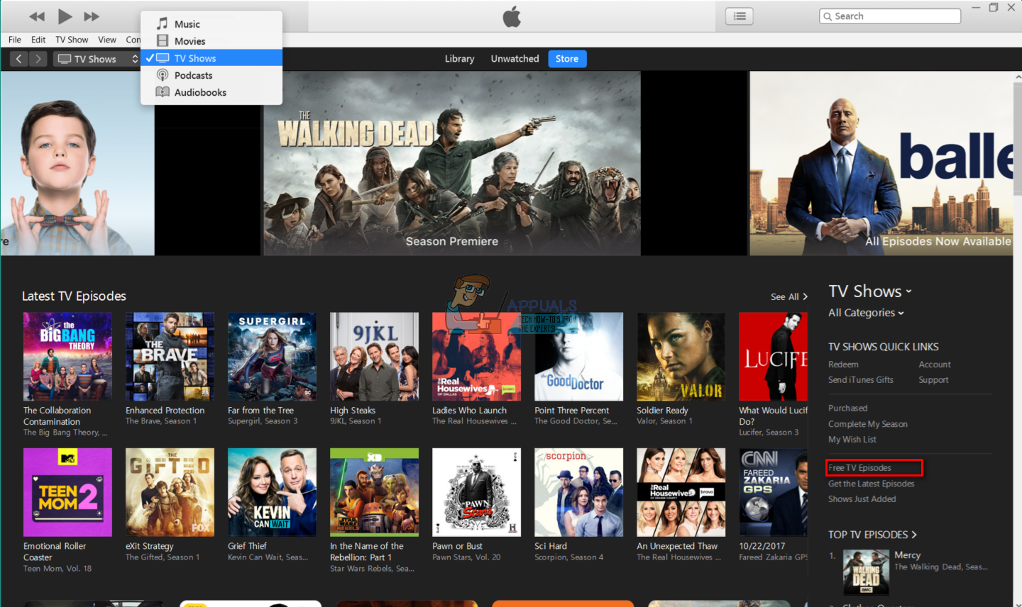Select the Store tab
The height and width of the screenshot is (607, 1022).
click(x=566, y=59)
